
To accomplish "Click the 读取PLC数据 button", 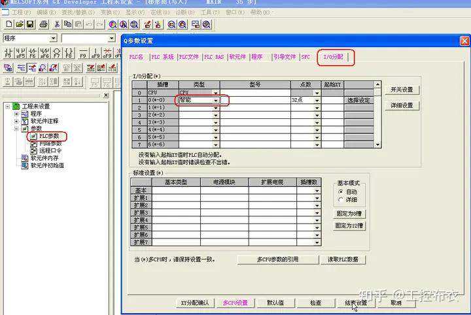I will pyautogui.click(x=343, y=259).
